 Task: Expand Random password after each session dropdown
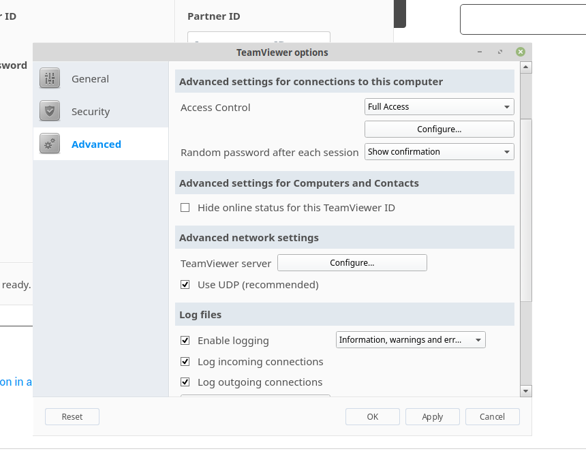[x=439, y=152]
